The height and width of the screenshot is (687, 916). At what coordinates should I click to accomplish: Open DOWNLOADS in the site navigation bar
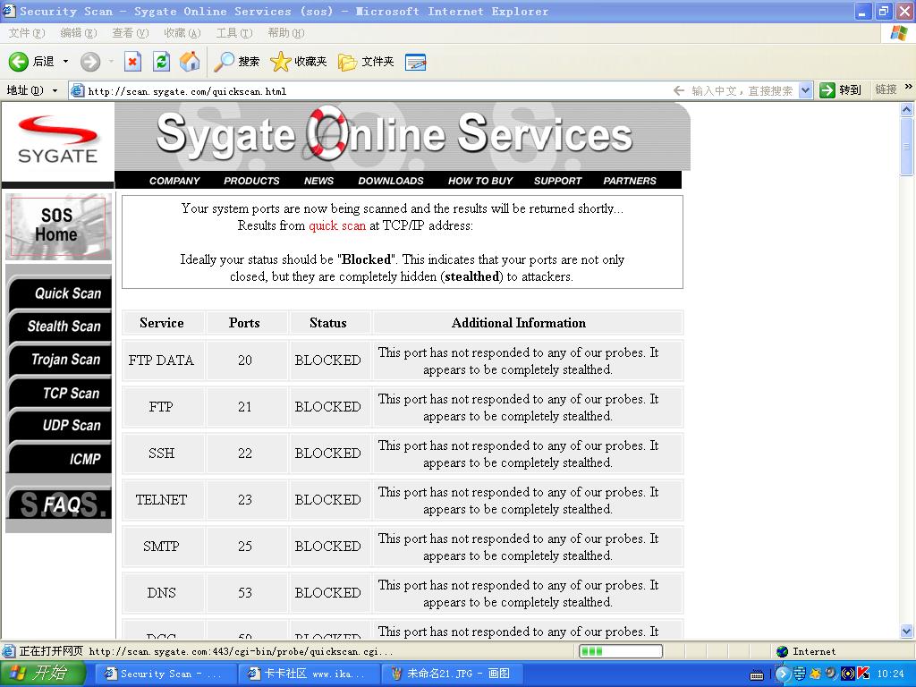(x=391, y=181)
